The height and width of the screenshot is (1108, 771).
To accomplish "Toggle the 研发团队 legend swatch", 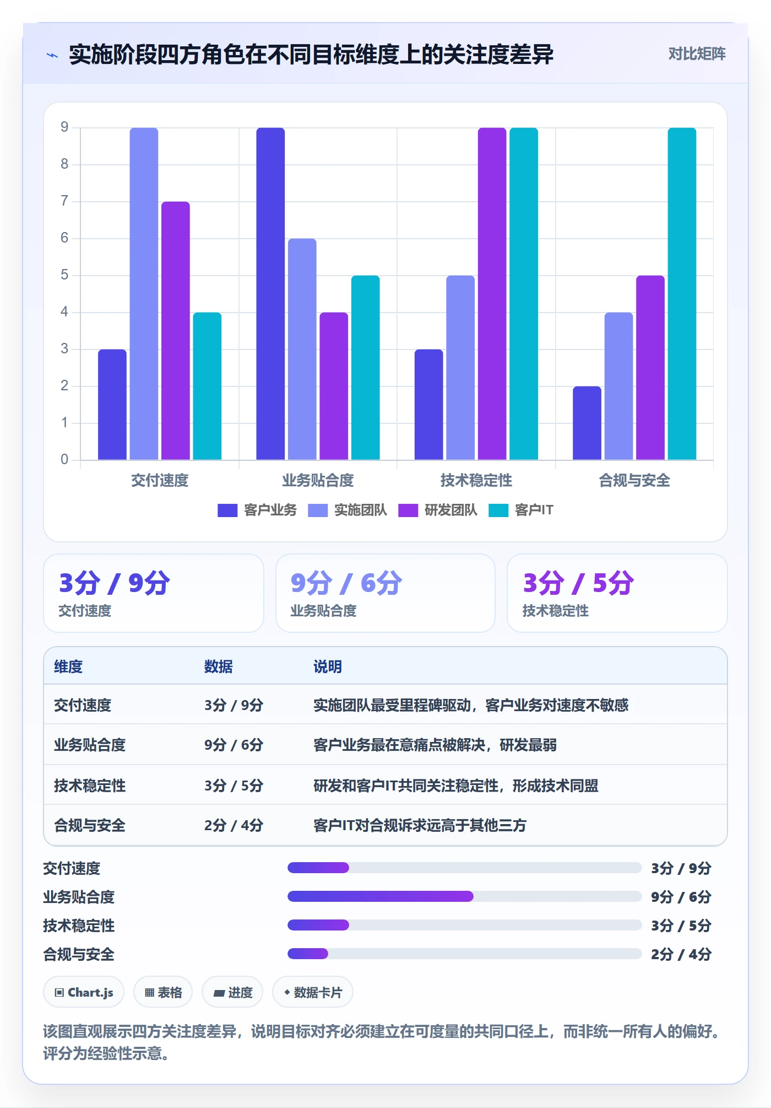I will [408, 510].
